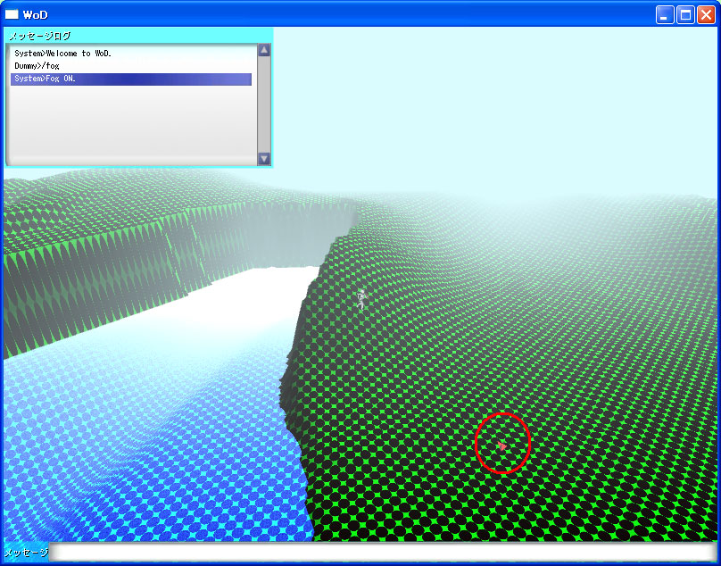
Task: Focus the メッセージ text input field
Action: coord(382,553)
